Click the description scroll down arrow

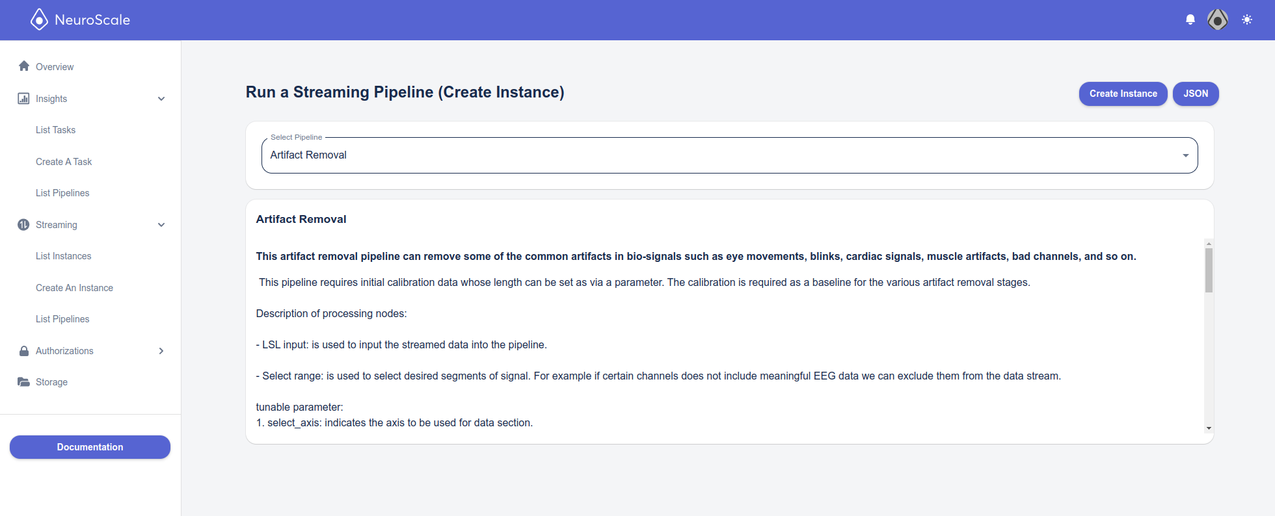click(x=1209, y=428)
